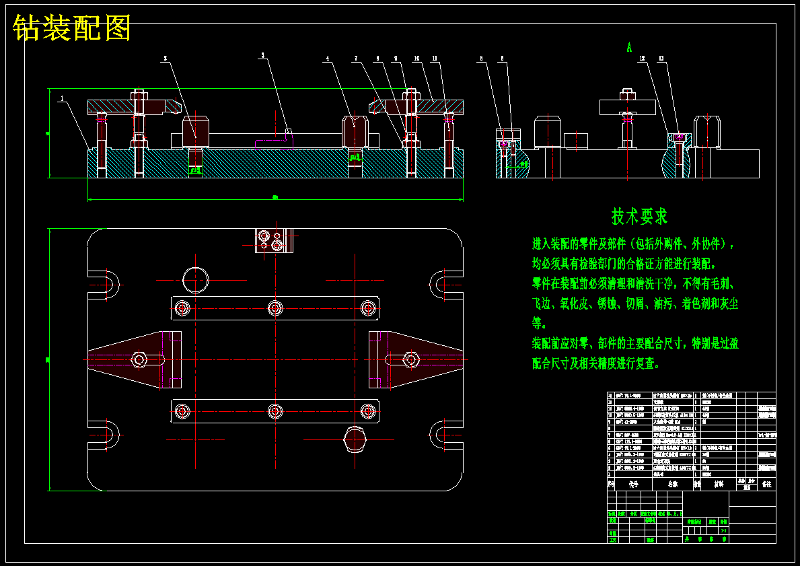Pick part balloon number 12
This screenshot has width=800, height=566.
pos(642,59)
